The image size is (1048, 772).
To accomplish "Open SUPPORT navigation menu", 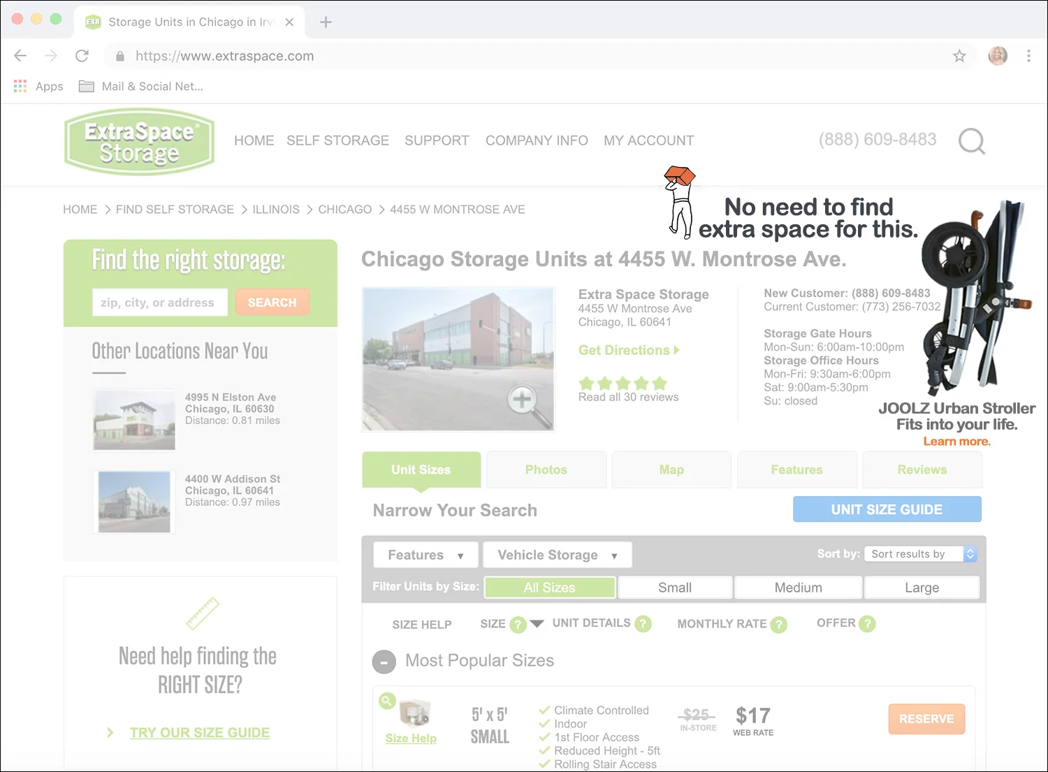I will point(437,140).
